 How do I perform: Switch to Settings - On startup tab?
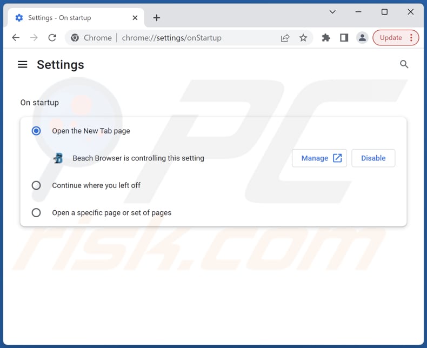point(76,18)
